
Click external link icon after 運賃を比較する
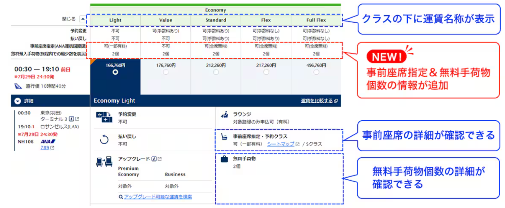[335, 101]
